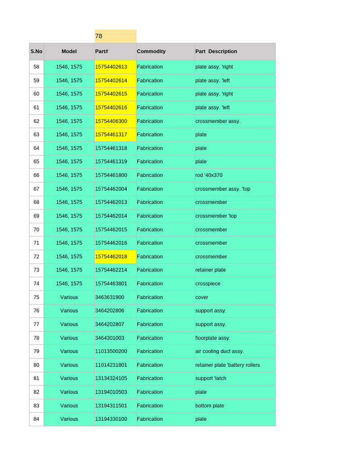The height and width of the screenshot is (461, 345).
Task: Select part number 13134324105
Action: 115,378
